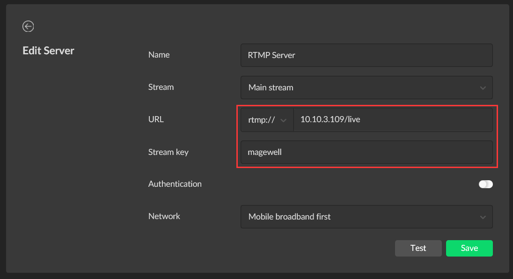Click the chevron next to rtmp://
Screen dimensions: 513x279
tap(283, 120)
